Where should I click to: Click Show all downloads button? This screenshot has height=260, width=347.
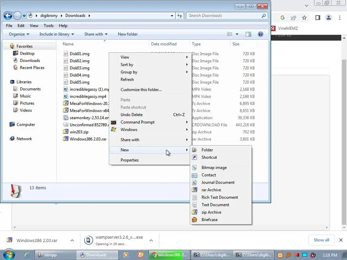(x=321, y=240)
